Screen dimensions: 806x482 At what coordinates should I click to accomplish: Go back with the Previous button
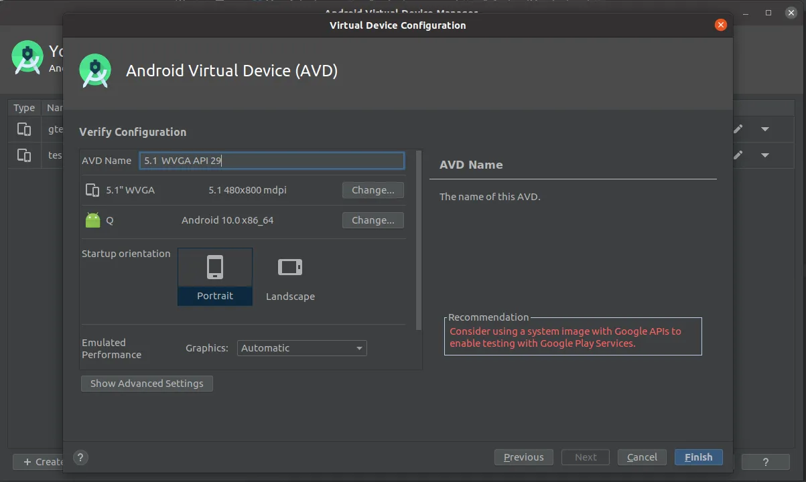tap(524, 457)
